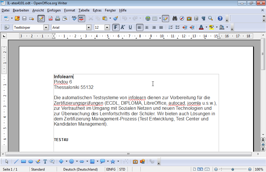266x172 pixels.
Task: Select the Line drawing tool
Action: click(16, 161)
